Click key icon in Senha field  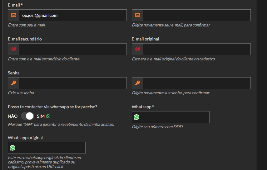pos(13,83)
